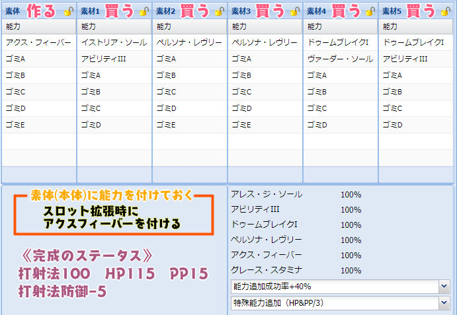Click the 能力 column header in 素材2 panel
Viewport: 457px width, 315px height.
point(190,26)
